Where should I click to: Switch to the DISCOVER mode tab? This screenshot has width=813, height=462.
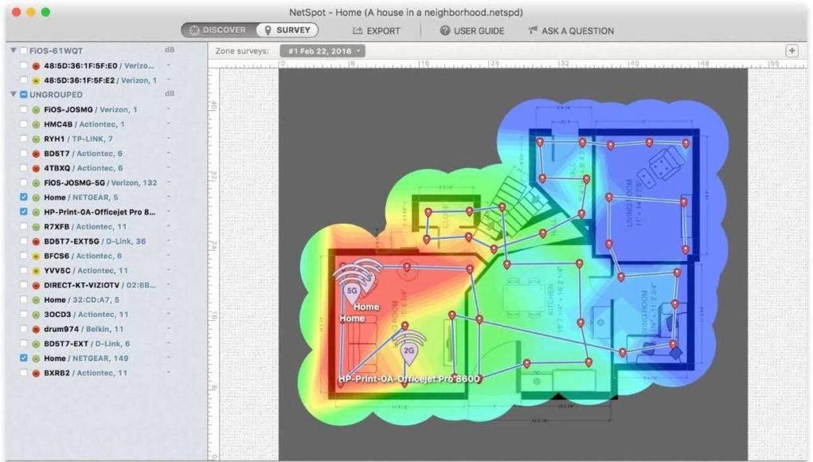(218, 30)
